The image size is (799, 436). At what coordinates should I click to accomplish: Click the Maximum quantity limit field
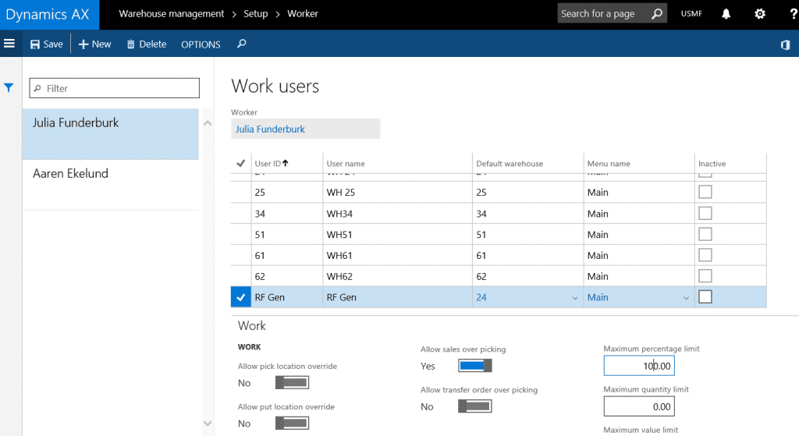(638, 406)
